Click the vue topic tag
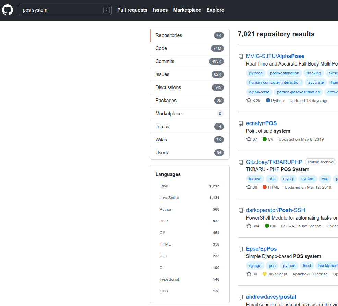Image resolution: width=338 pixels, height=306 pixels. pos(325,179)
